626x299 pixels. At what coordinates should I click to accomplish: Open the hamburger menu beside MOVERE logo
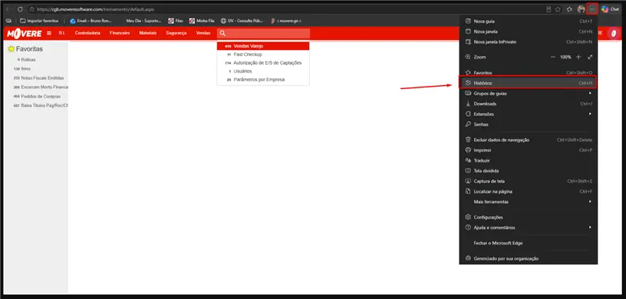click(49, 34)
